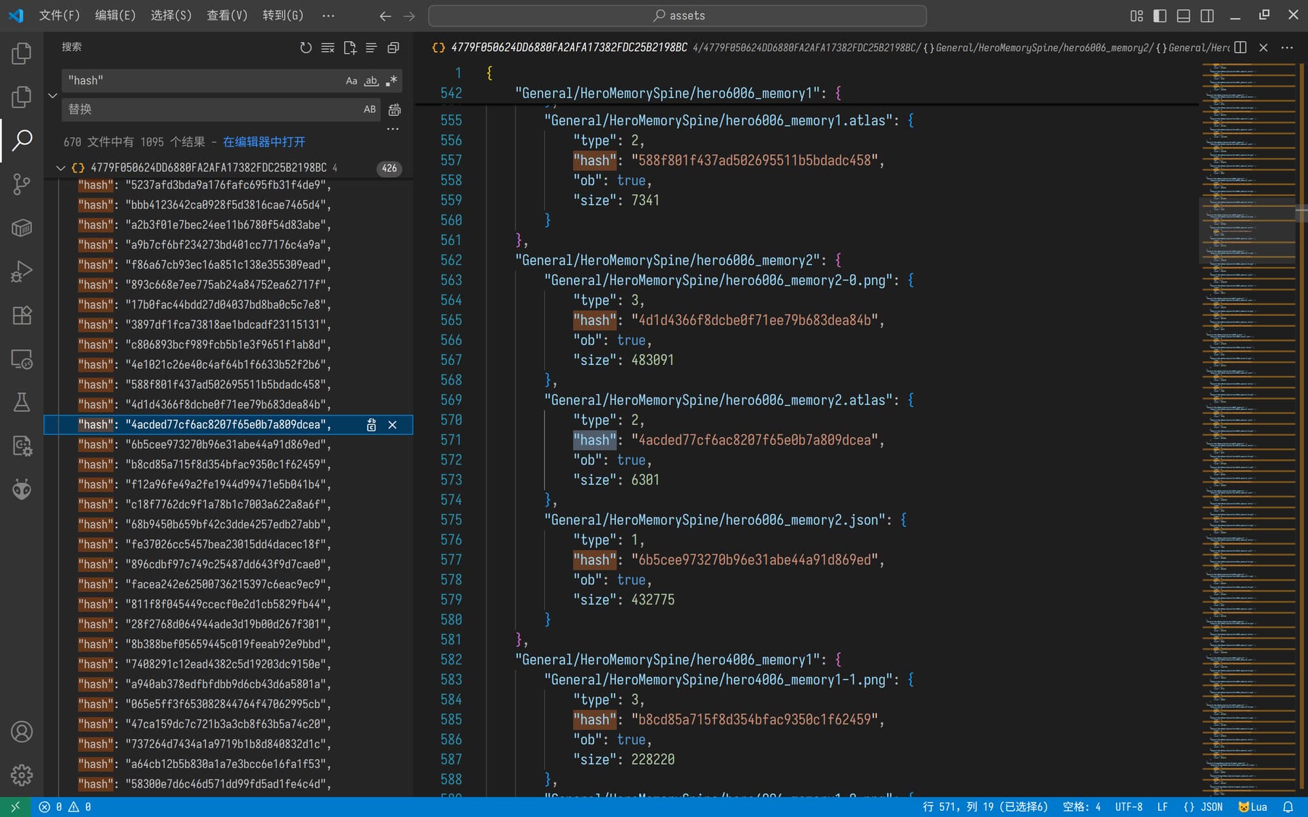
Task: Open the Testing flask view
Action: [x=22, y=402]
